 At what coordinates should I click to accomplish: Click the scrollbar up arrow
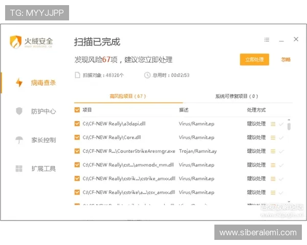pyautogui.click(x=289, y=119)
